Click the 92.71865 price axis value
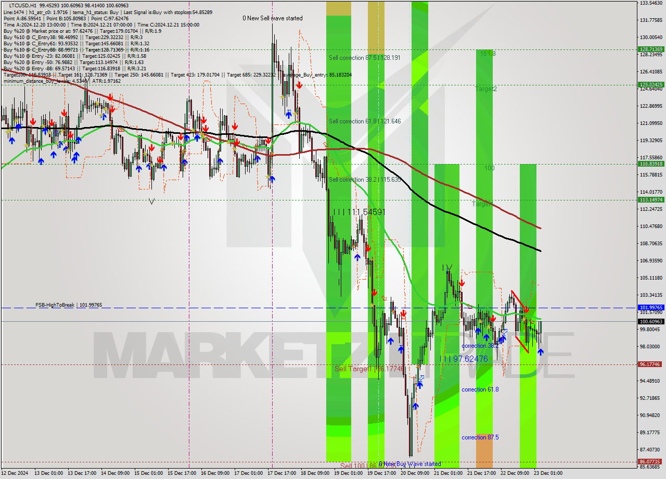666x479 pixels. tap(651, 398)
